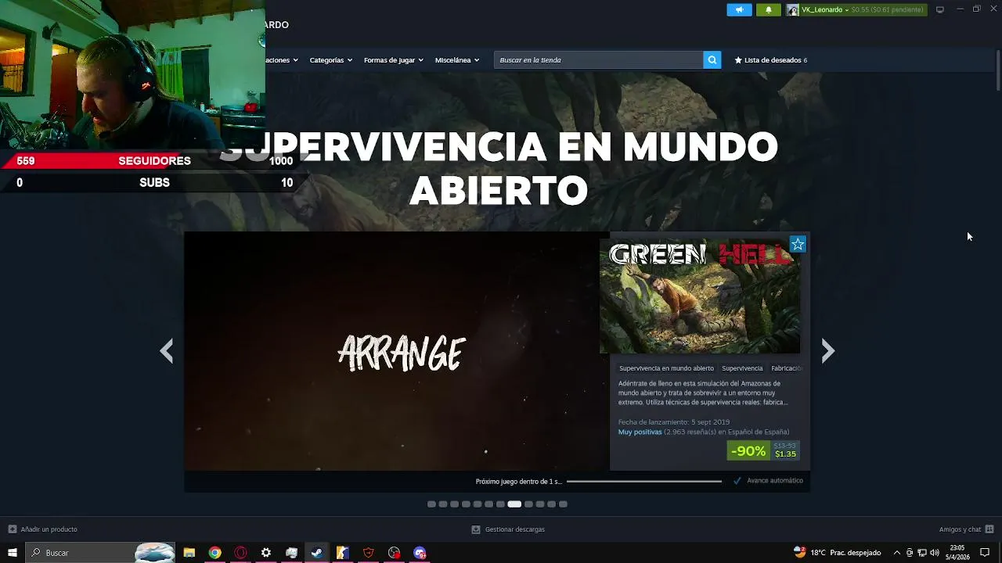Screen dimensions: 1002x563
Task: Launch Google Chrome from taskbar
Action: pyautogui.click(x=214, y=553)
